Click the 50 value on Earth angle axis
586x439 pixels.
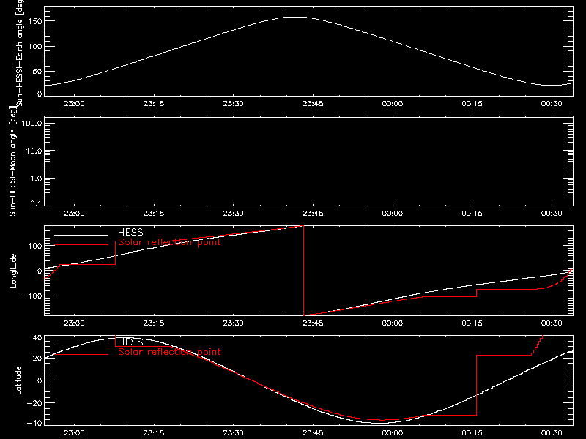click(x=37, y=71)
